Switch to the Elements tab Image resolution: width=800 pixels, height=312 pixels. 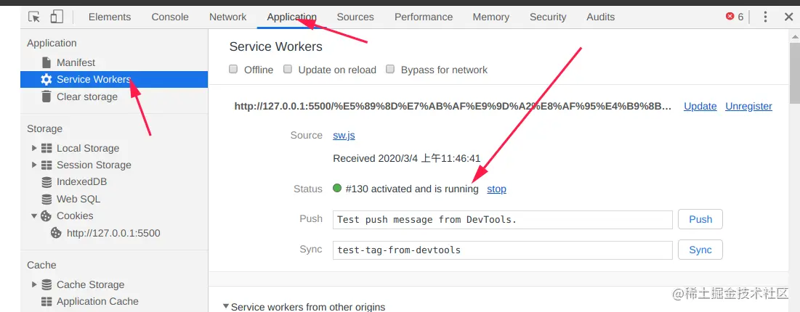(x=110, y=17)
